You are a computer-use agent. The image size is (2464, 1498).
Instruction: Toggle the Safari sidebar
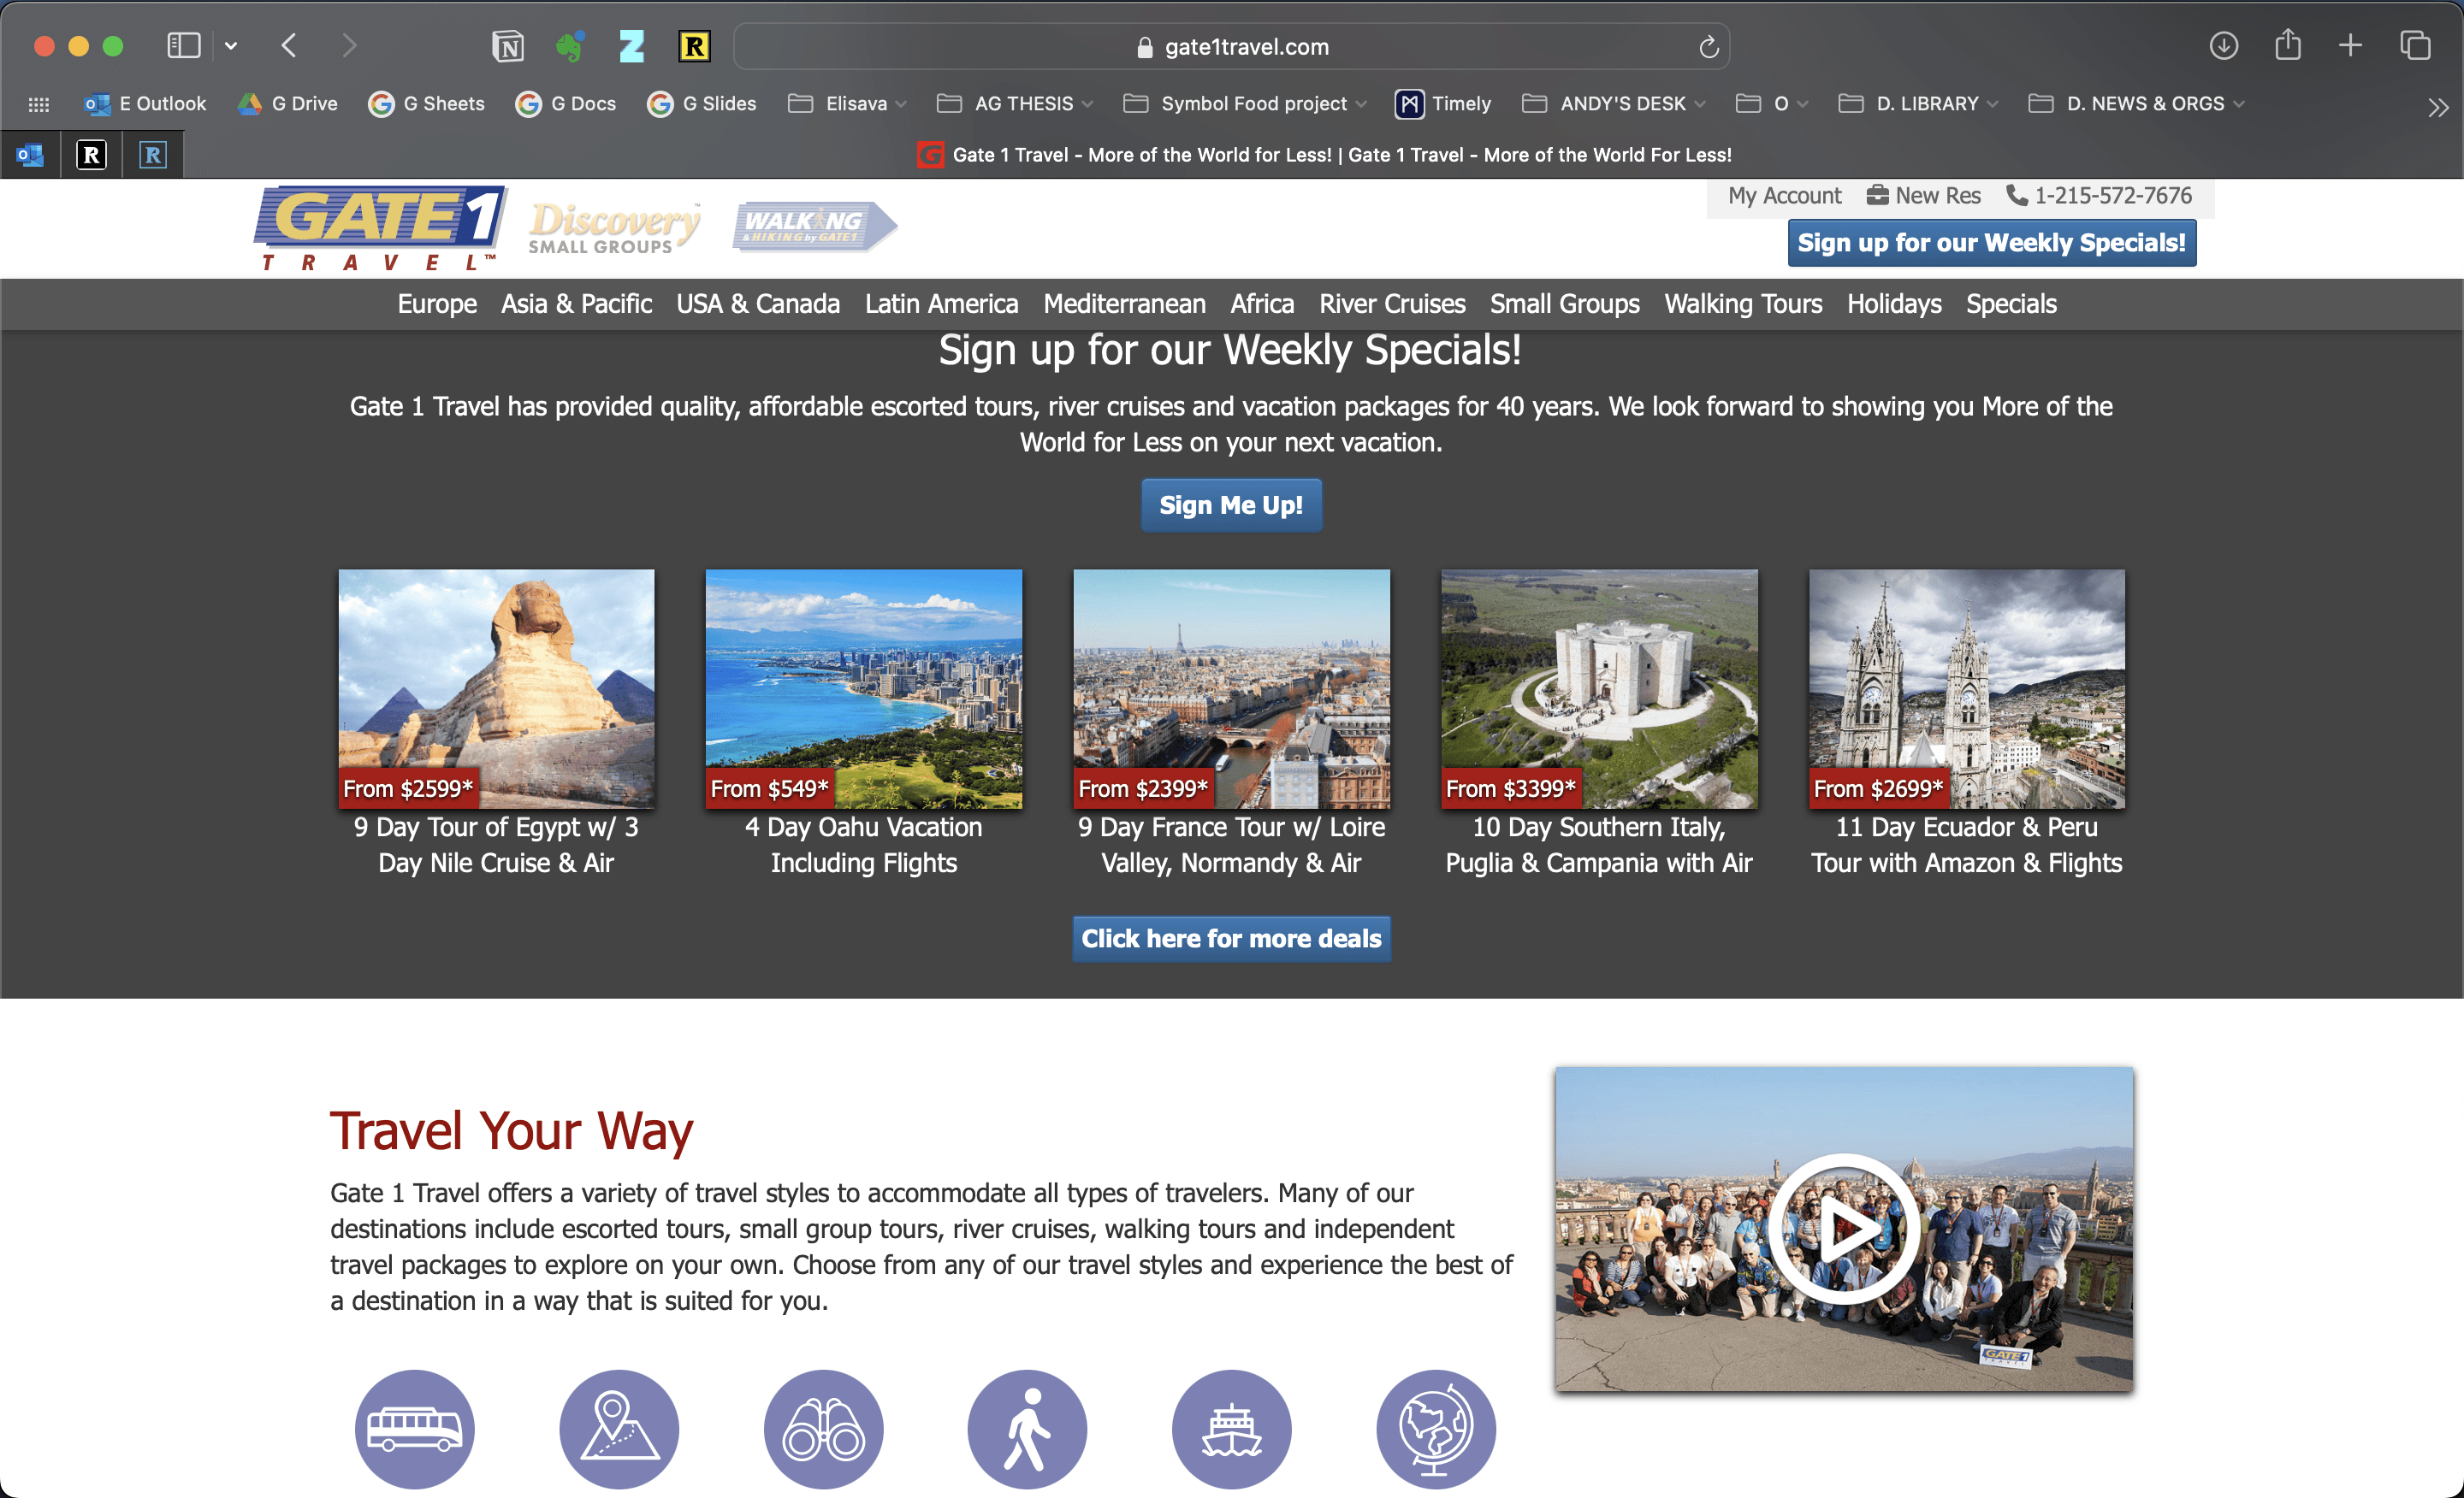pos(184,46)
